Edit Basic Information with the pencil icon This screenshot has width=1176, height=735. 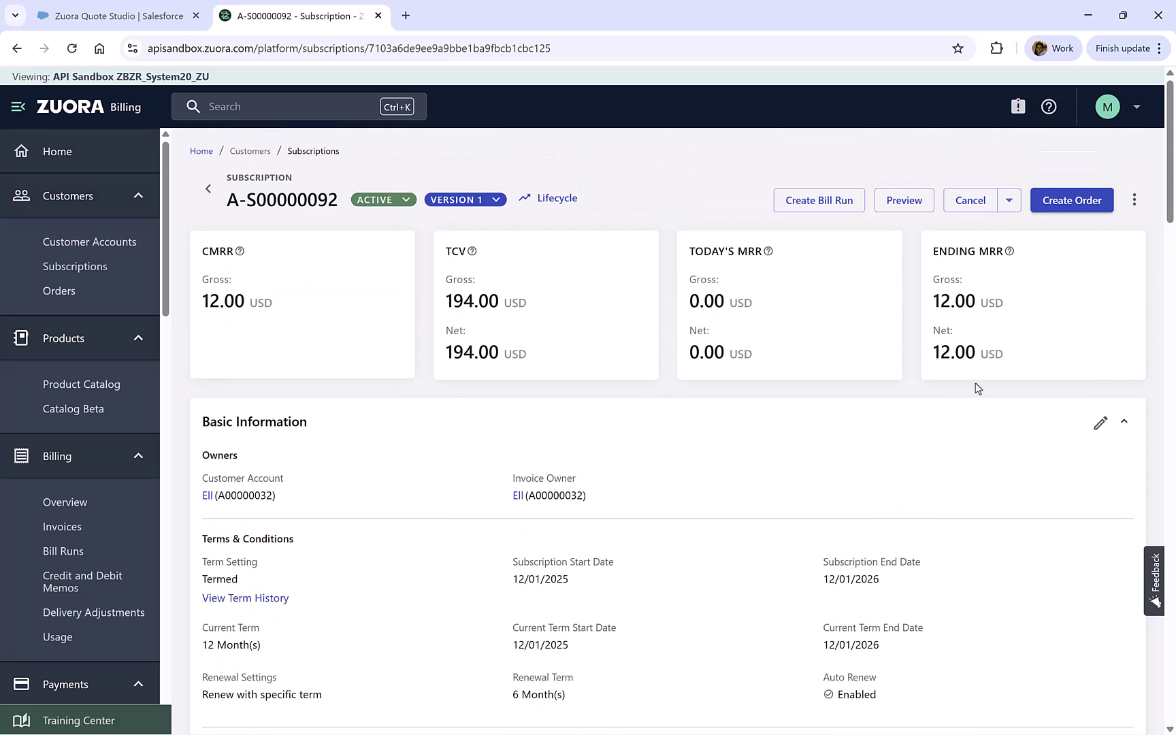1100,423
